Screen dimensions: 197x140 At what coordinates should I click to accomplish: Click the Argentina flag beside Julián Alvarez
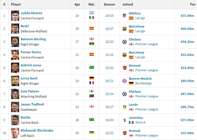[92, 13]
